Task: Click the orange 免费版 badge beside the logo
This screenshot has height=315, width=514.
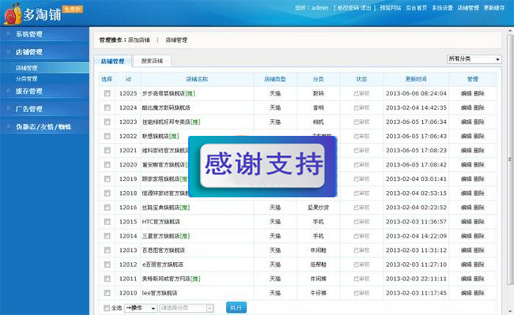Action: tap(73, 9)
